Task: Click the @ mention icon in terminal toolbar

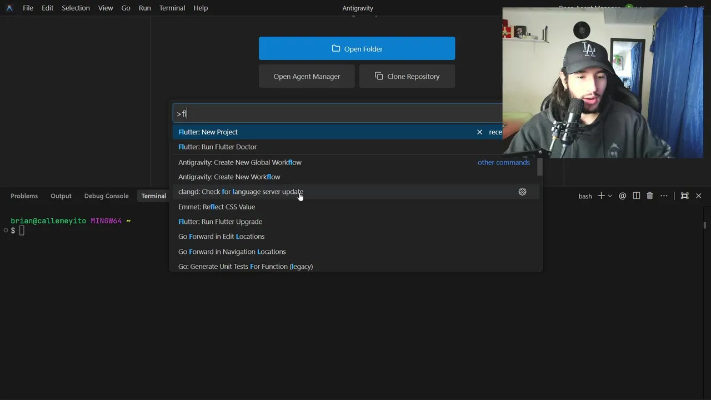Action: coord(623,196)
